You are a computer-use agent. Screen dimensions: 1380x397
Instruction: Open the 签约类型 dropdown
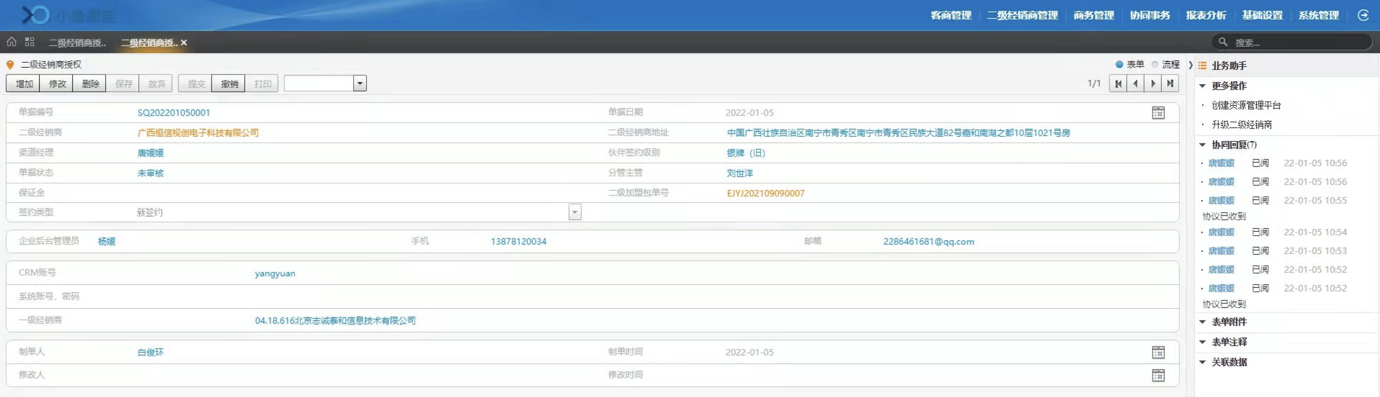click(575, 212)
